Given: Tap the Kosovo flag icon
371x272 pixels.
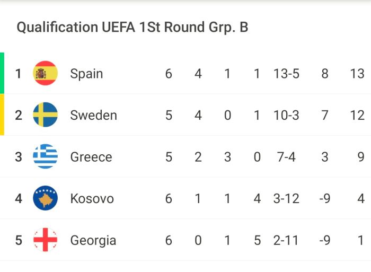Looking at the screenshot, I should pyautogui.click(x=45, y=198).
